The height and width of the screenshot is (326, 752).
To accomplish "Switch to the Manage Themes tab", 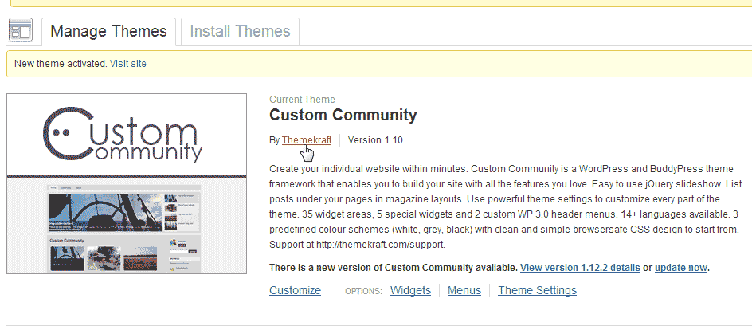I will click(x=108, y=31).
